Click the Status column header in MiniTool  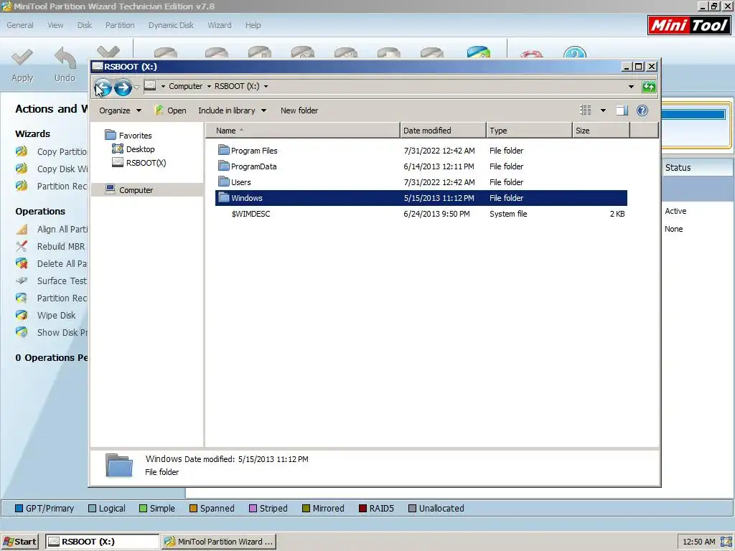tap(697, 167)
